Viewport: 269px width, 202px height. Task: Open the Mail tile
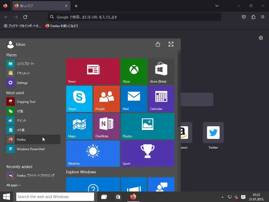click(x=134, y=99)
